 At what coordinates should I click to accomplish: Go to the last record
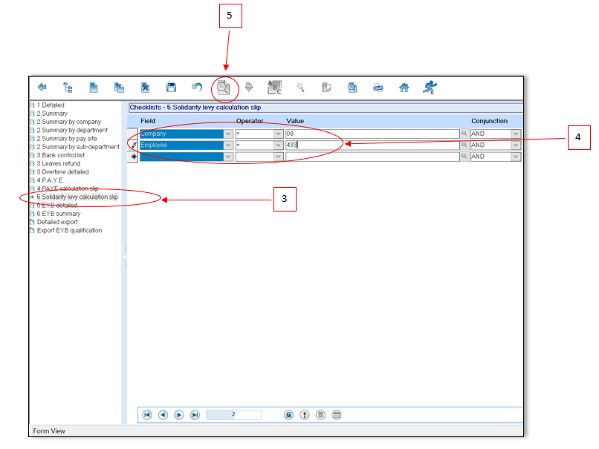[195, 415]
